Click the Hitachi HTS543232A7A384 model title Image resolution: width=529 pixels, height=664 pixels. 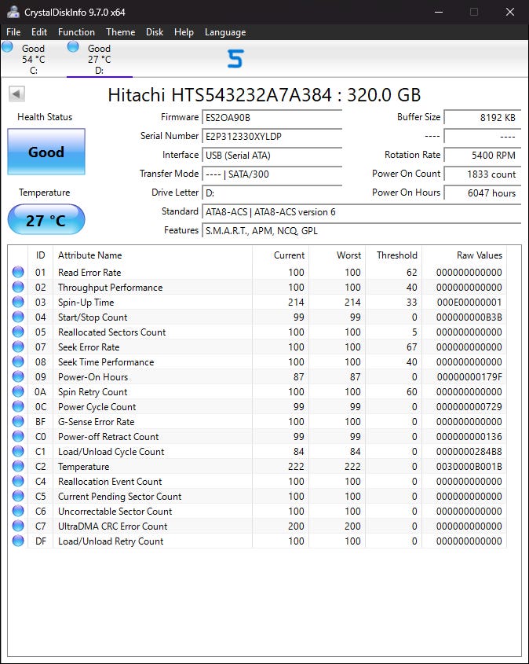264,95
